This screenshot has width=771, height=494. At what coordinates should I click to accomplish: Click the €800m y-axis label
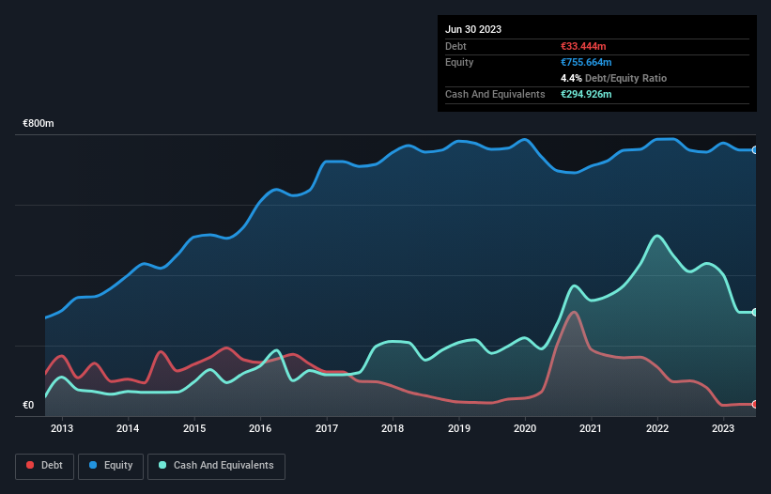[39, 124]
